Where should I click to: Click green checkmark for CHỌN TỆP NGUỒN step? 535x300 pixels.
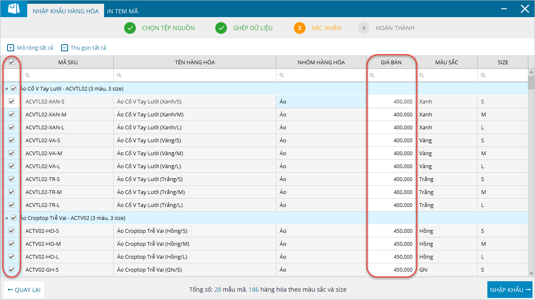click(x=130, y=28)
